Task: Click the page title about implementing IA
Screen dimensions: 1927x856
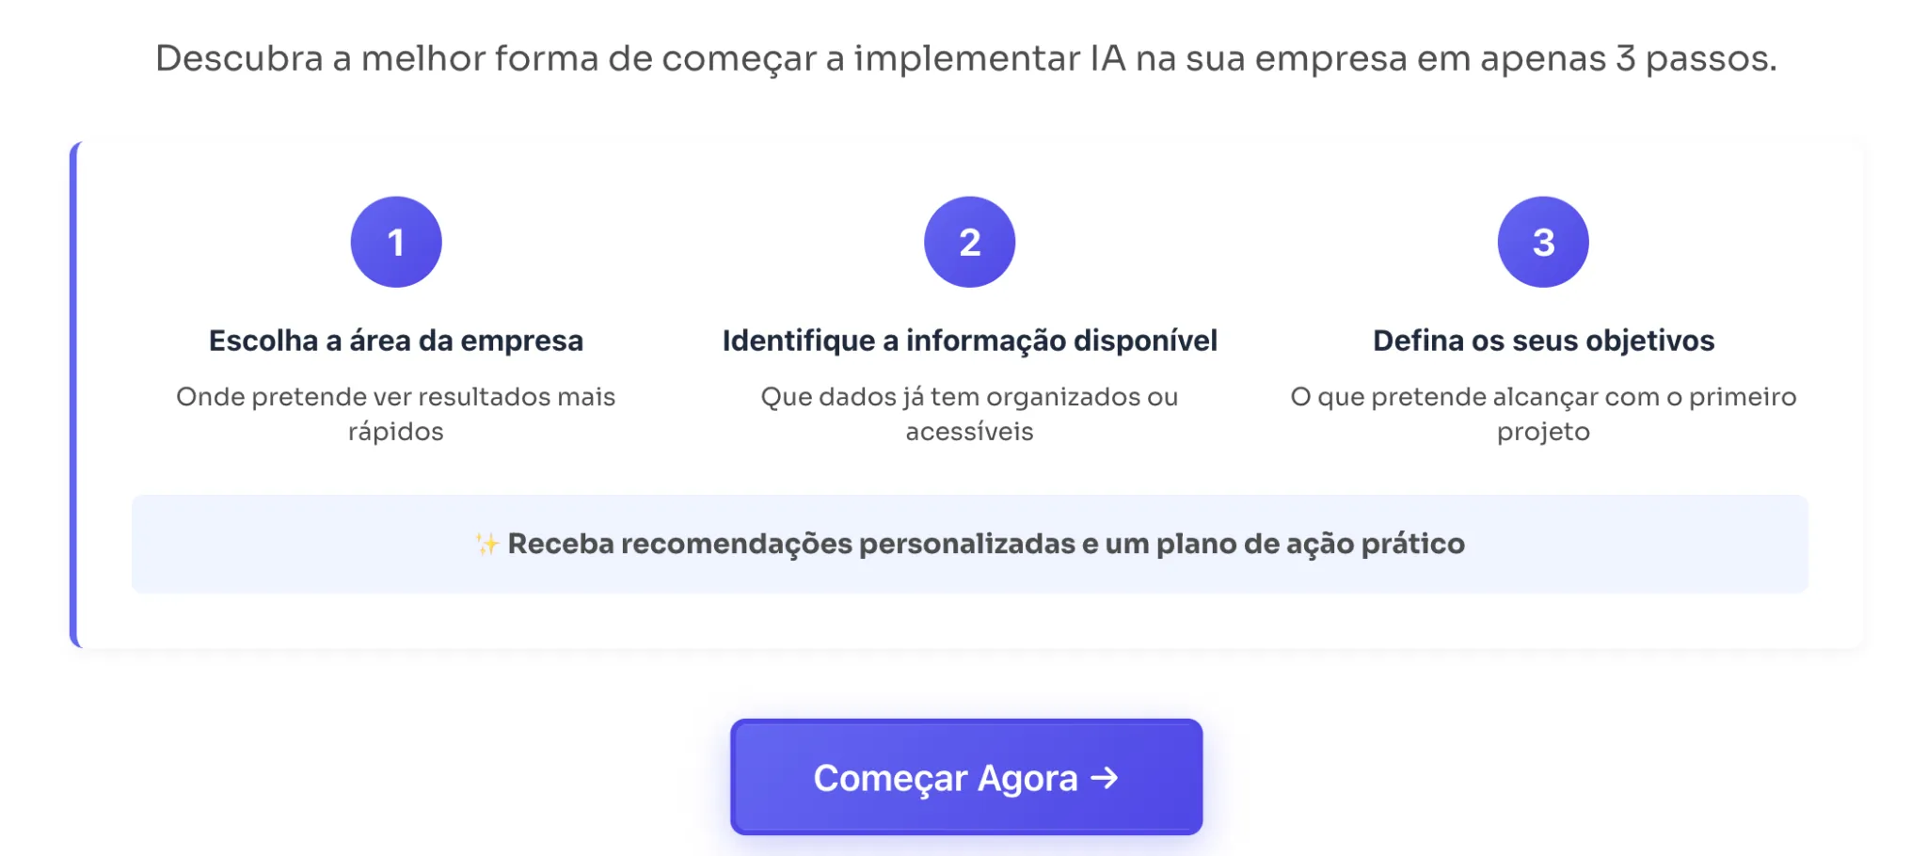Action: [965, 58]
